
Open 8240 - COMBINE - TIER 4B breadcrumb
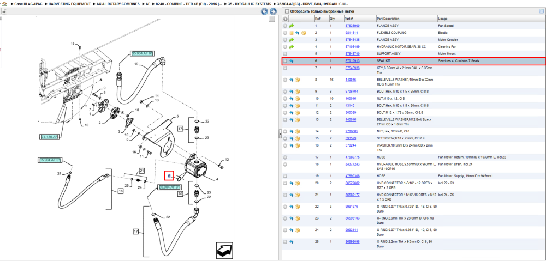click(x=188, y=4)
